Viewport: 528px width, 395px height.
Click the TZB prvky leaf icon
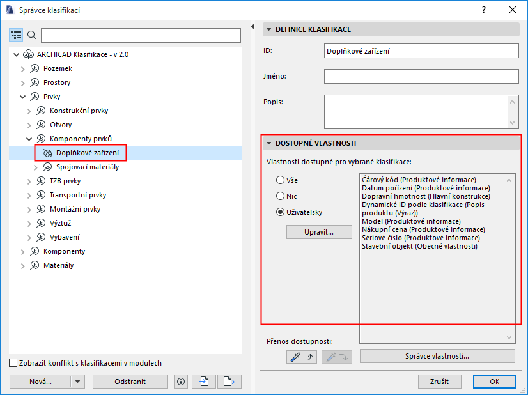click(x=41, y=181)
